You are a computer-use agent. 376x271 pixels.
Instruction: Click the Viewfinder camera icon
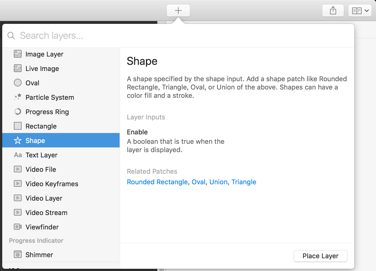[x=18, y=227]
